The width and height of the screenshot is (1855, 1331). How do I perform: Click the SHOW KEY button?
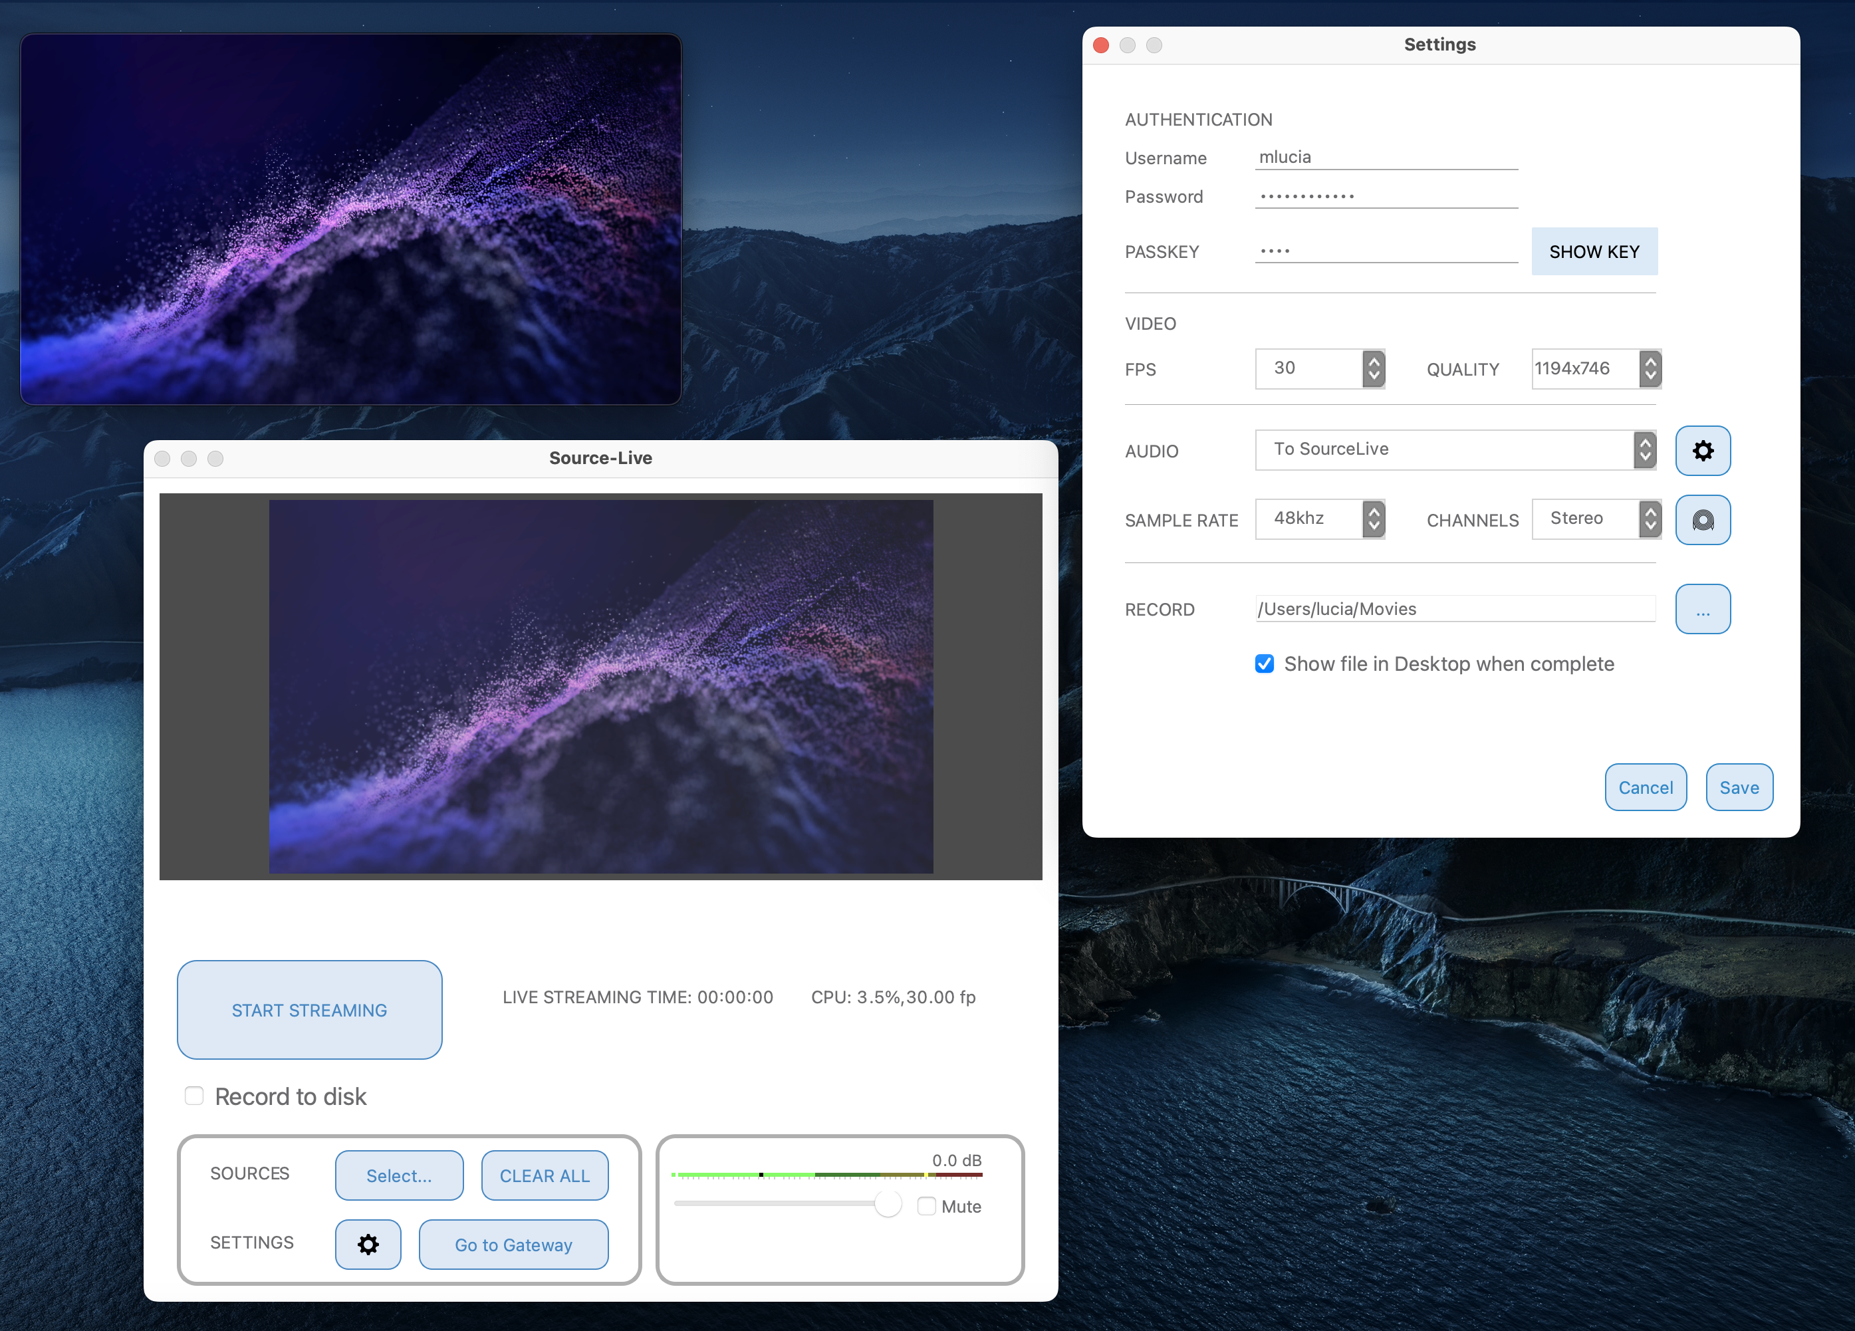[x=1593, y=251]
